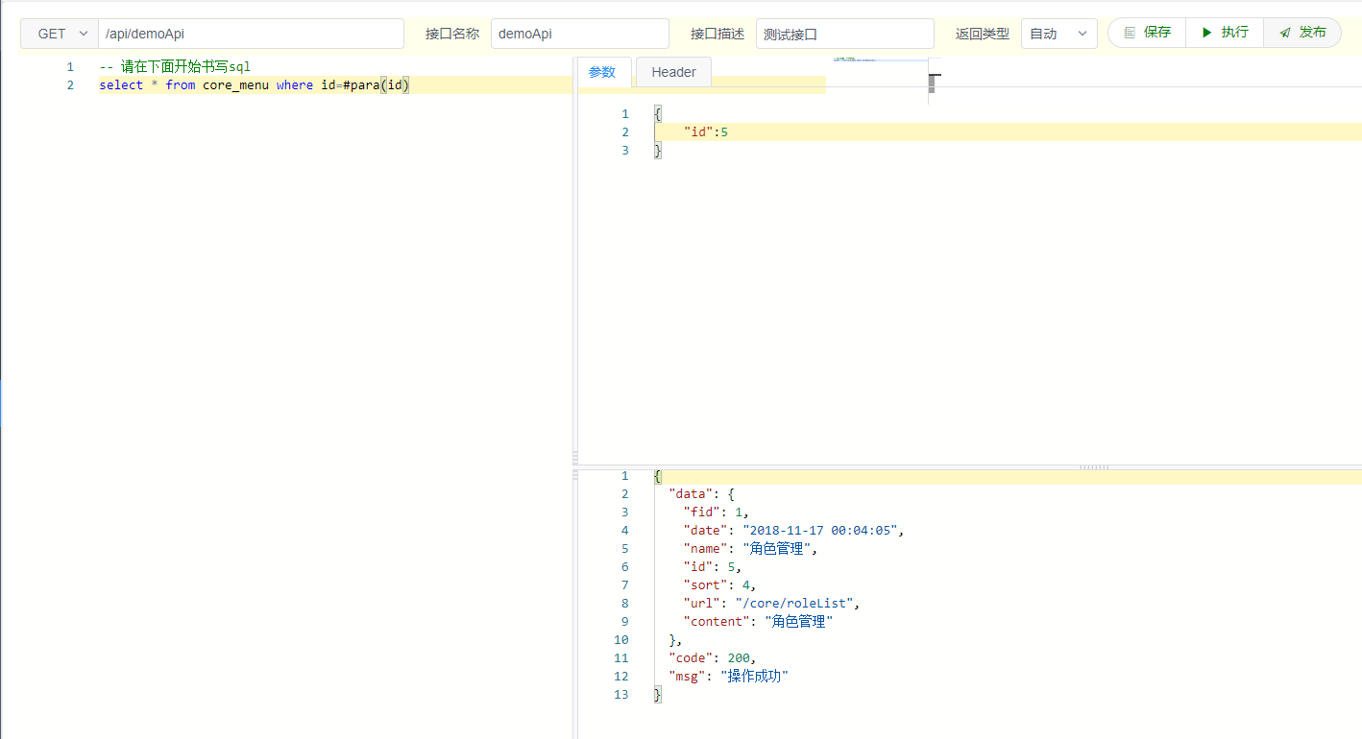Click line number 10 in the result gutter
The height and width of the screenshot is (739, 1362).
pos(621,640)
